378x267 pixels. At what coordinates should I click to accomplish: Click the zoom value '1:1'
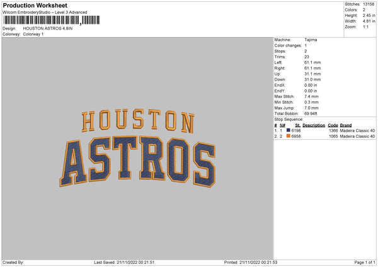click(x=365, y=27)
